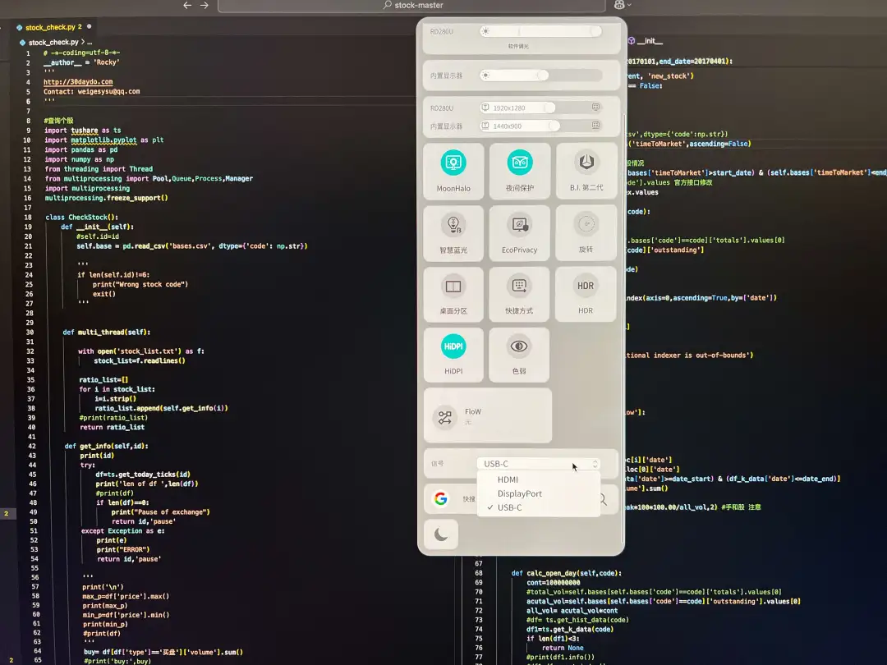Open the 快捷方式 shortcuts tile
The image size is (887, 665).
pyautogui.click(x=519, y=294)
